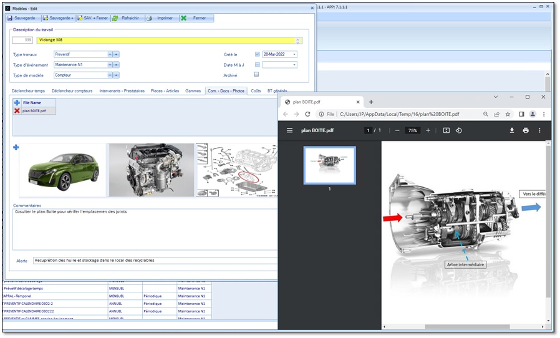The width and height of the screenshot is (560, 338).
Task: Click the blue plus to add photo
Action: [16, 147]
